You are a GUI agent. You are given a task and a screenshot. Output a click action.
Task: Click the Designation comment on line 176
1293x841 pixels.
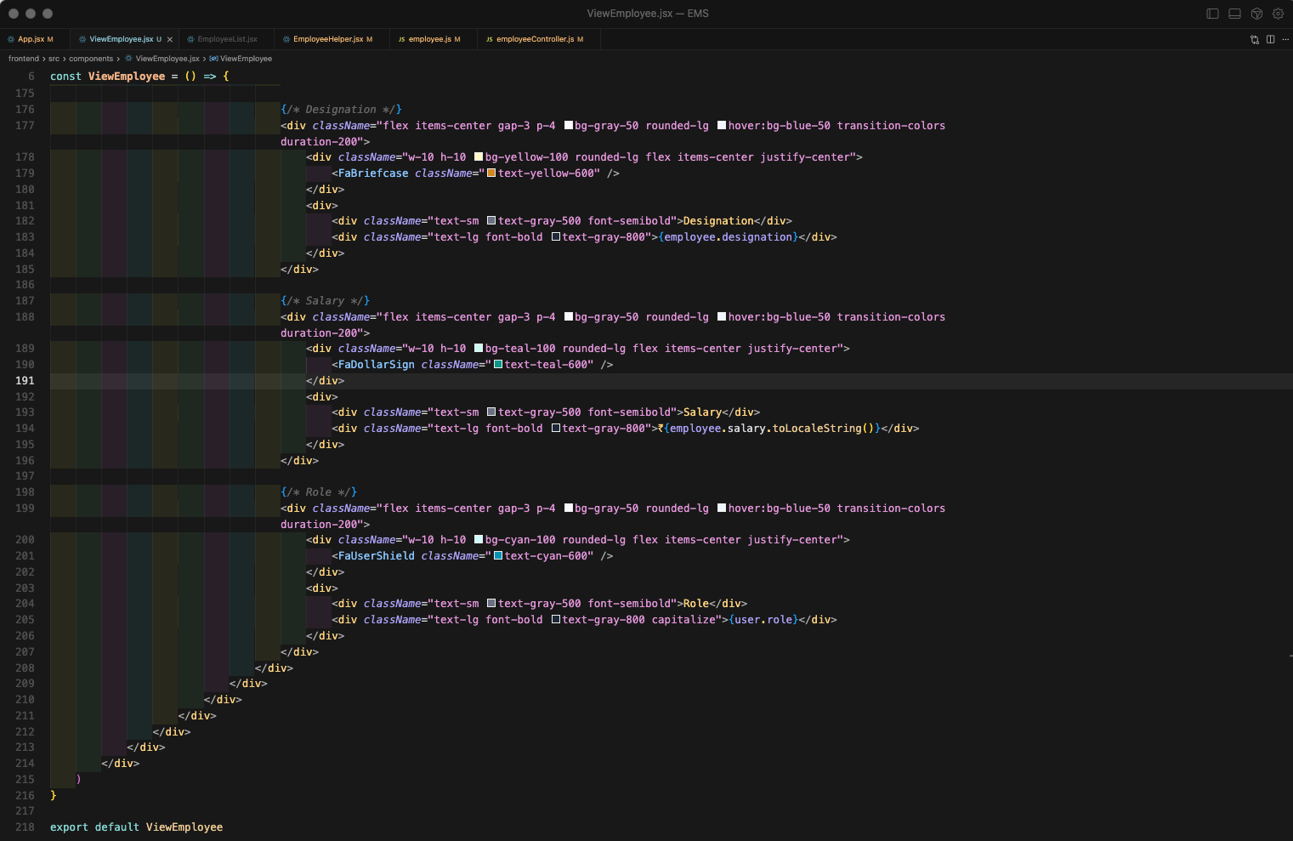[x=341, y=110]
